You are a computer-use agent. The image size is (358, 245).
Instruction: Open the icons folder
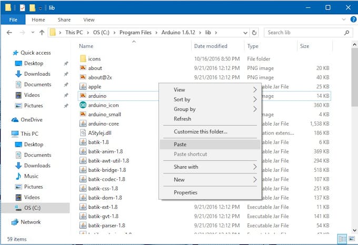94,59
